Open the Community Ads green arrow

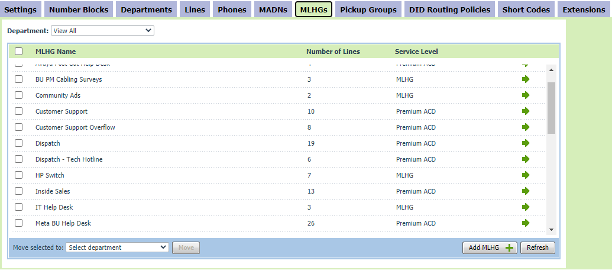(x=526, y=95)
